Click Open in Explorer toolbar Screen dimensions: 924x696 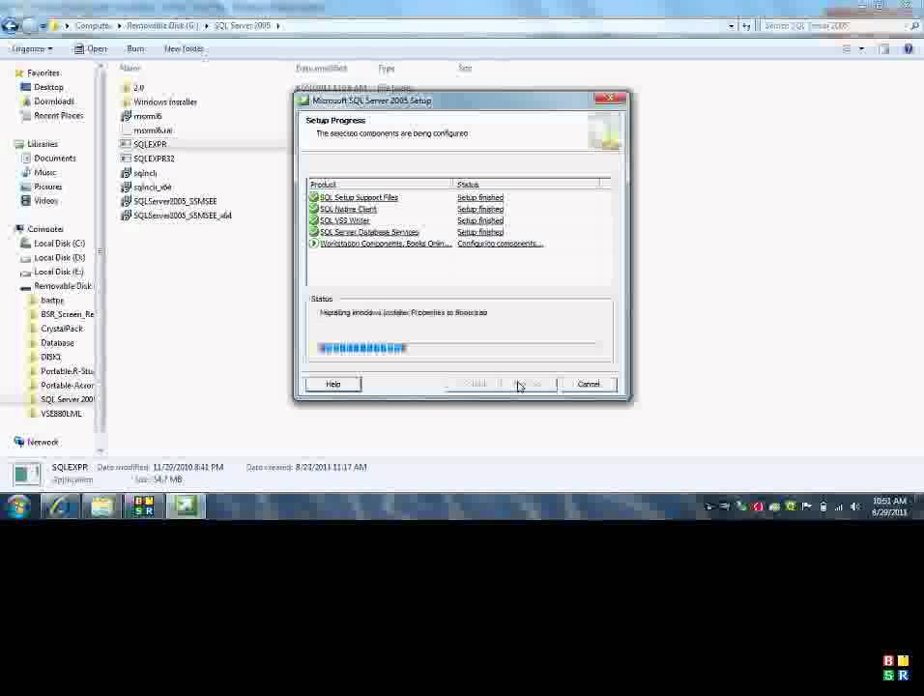90,49
